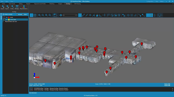The image size is (174, 97).
Task: Check the 'cloud' point cloud checkbox
Action: coord(4,17)
